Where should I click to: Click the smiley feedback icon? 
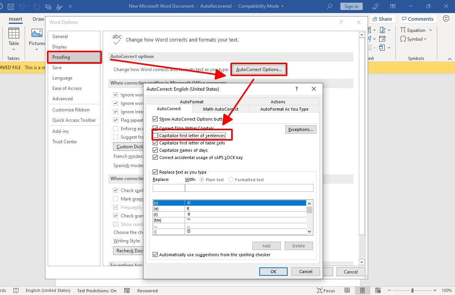coord(446,19)
